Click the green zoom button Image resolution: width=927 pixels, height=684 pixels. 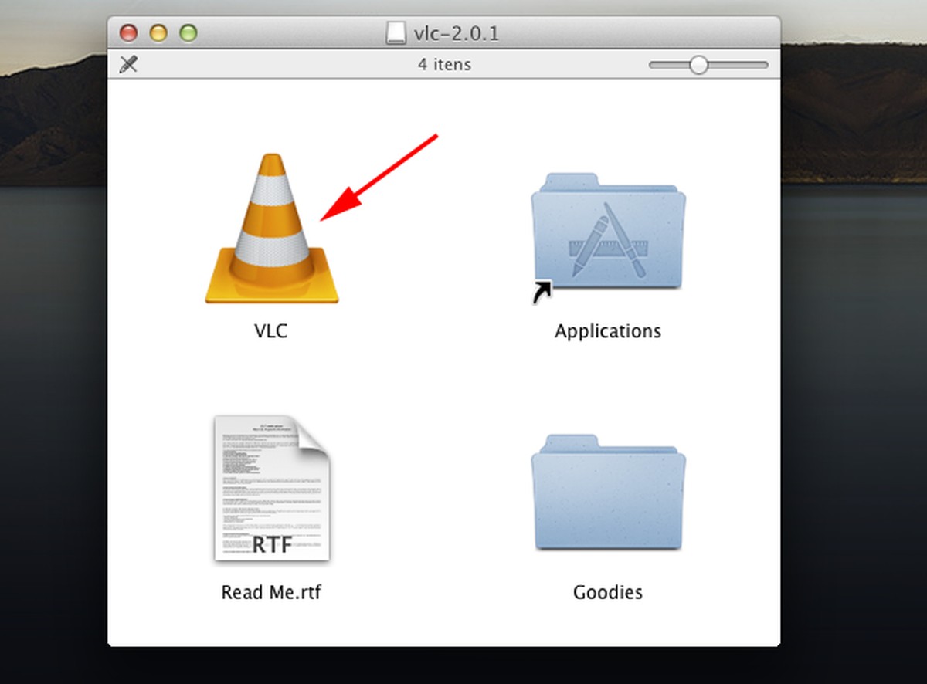(188, 33)
